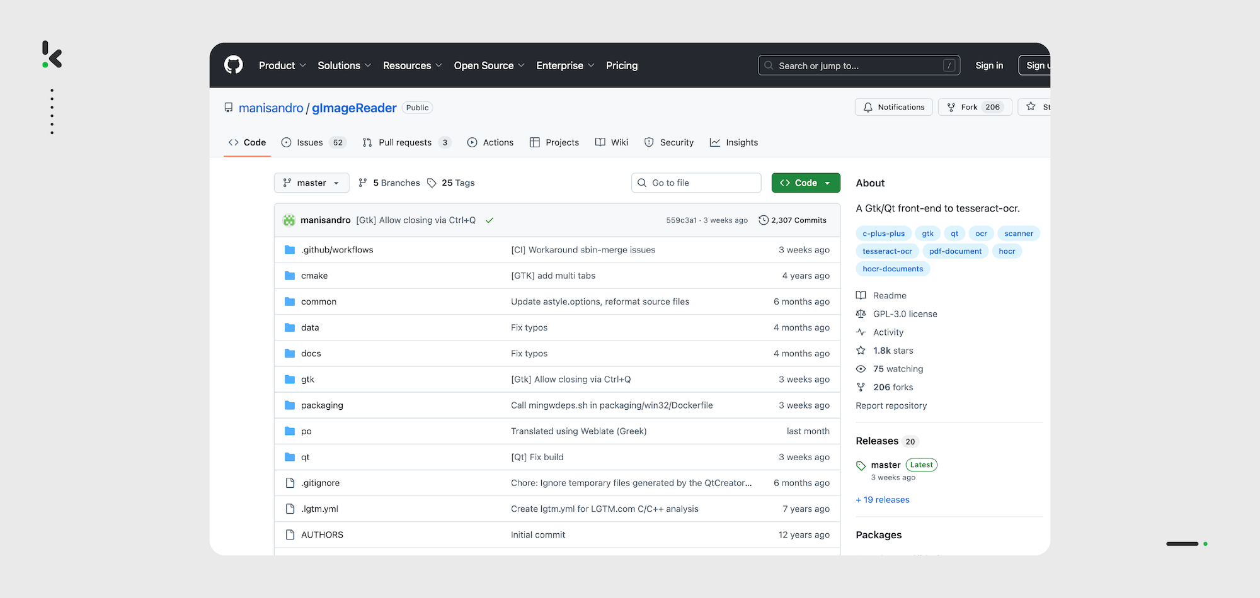Open the hocr-documents topic tag
Viewport: 1260px width, 598px height.
[x=893, y=269]
